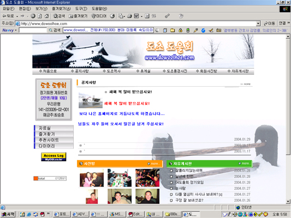Switch to the MS... taskbar button
Image resolution: width=291 pixels, height=218 pixels.
[117, 214]
